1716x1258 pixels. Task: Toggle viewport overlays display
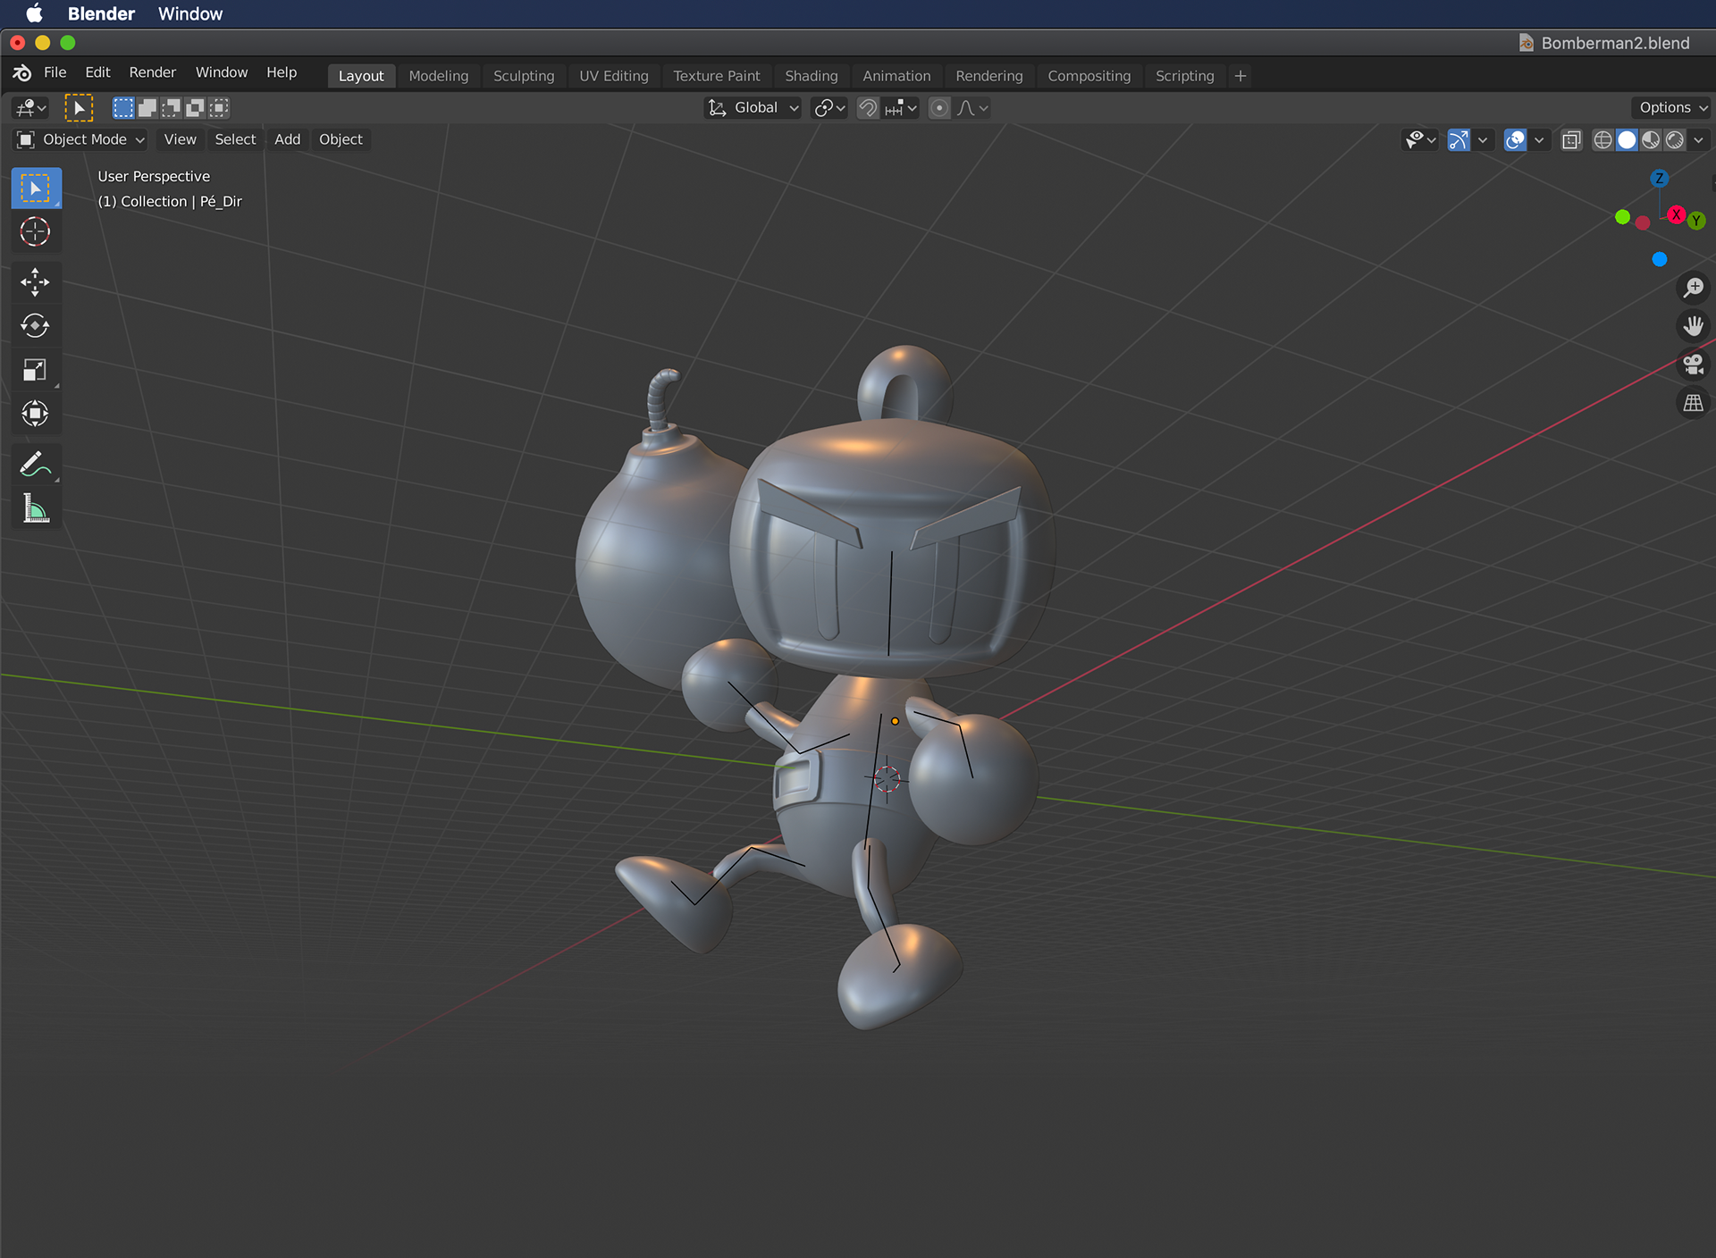1515,140
